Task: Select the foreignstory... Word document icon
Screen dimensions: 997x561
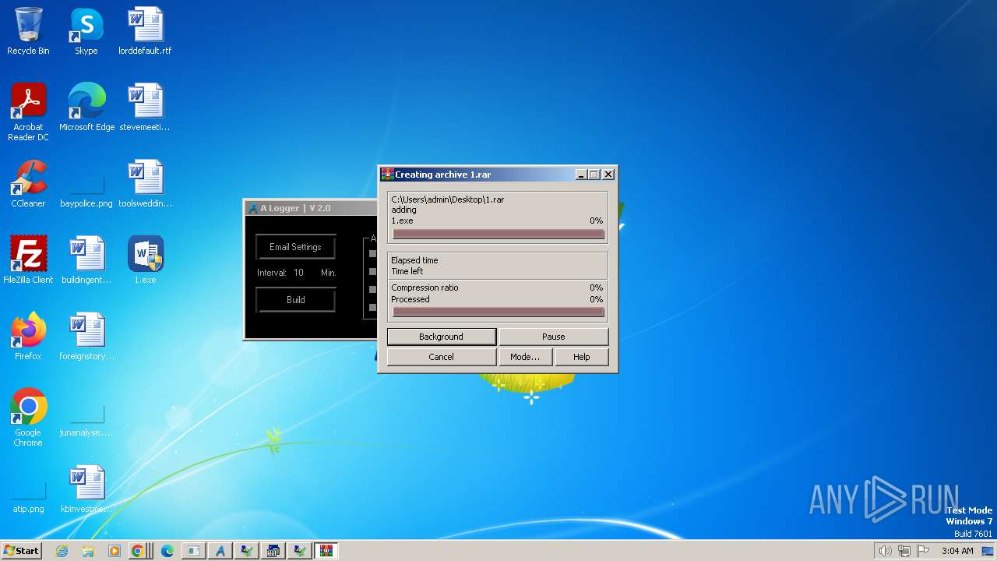Action: 86,337
